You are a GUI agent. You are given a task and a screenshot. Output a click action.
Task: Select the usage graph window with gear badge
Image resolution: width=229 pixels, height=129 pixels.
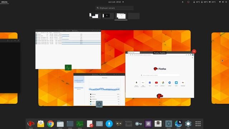point(99,90)
